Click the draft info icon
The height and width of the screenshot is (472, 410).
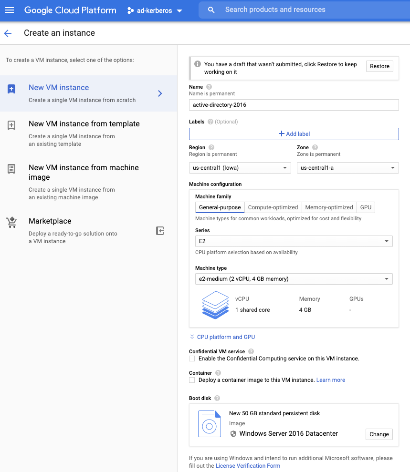[x=198, y=64]
